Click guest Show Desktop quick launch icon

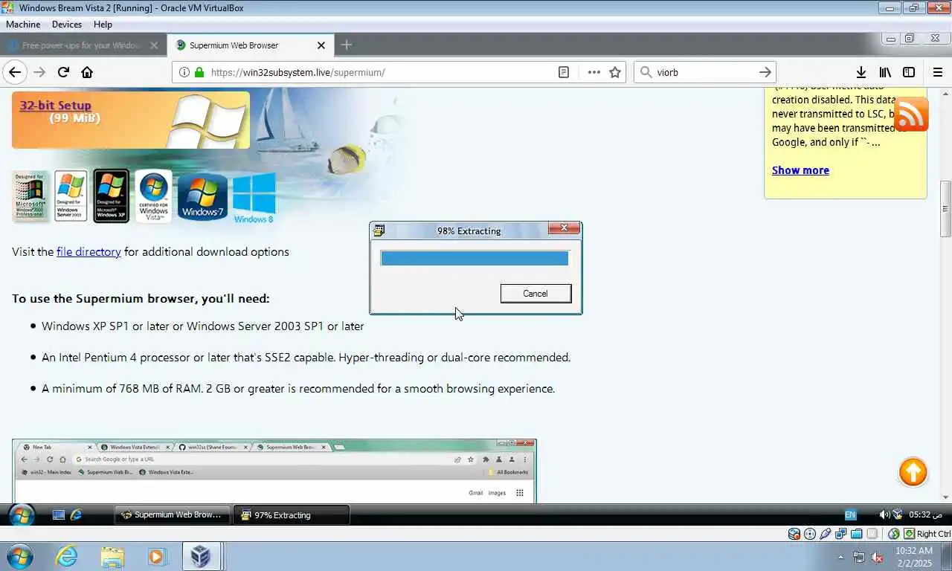point(59,514)
